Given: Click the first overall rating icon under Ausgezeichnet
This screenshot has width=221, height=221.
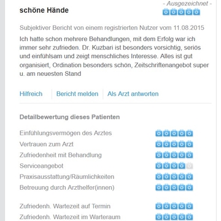Looking at the screenshot, I should tap(166, 12).
